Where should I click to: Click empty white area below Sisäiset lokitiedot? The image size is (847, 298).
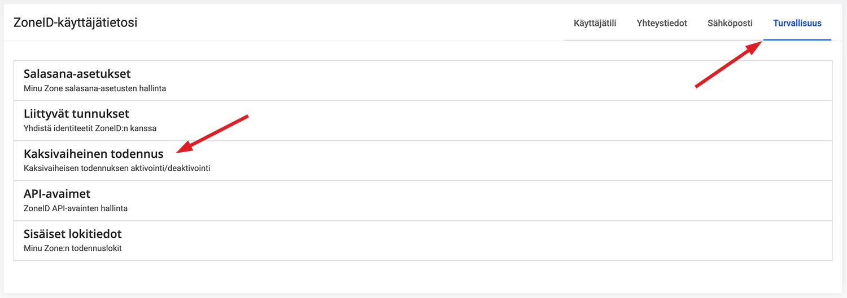(422, 277)
